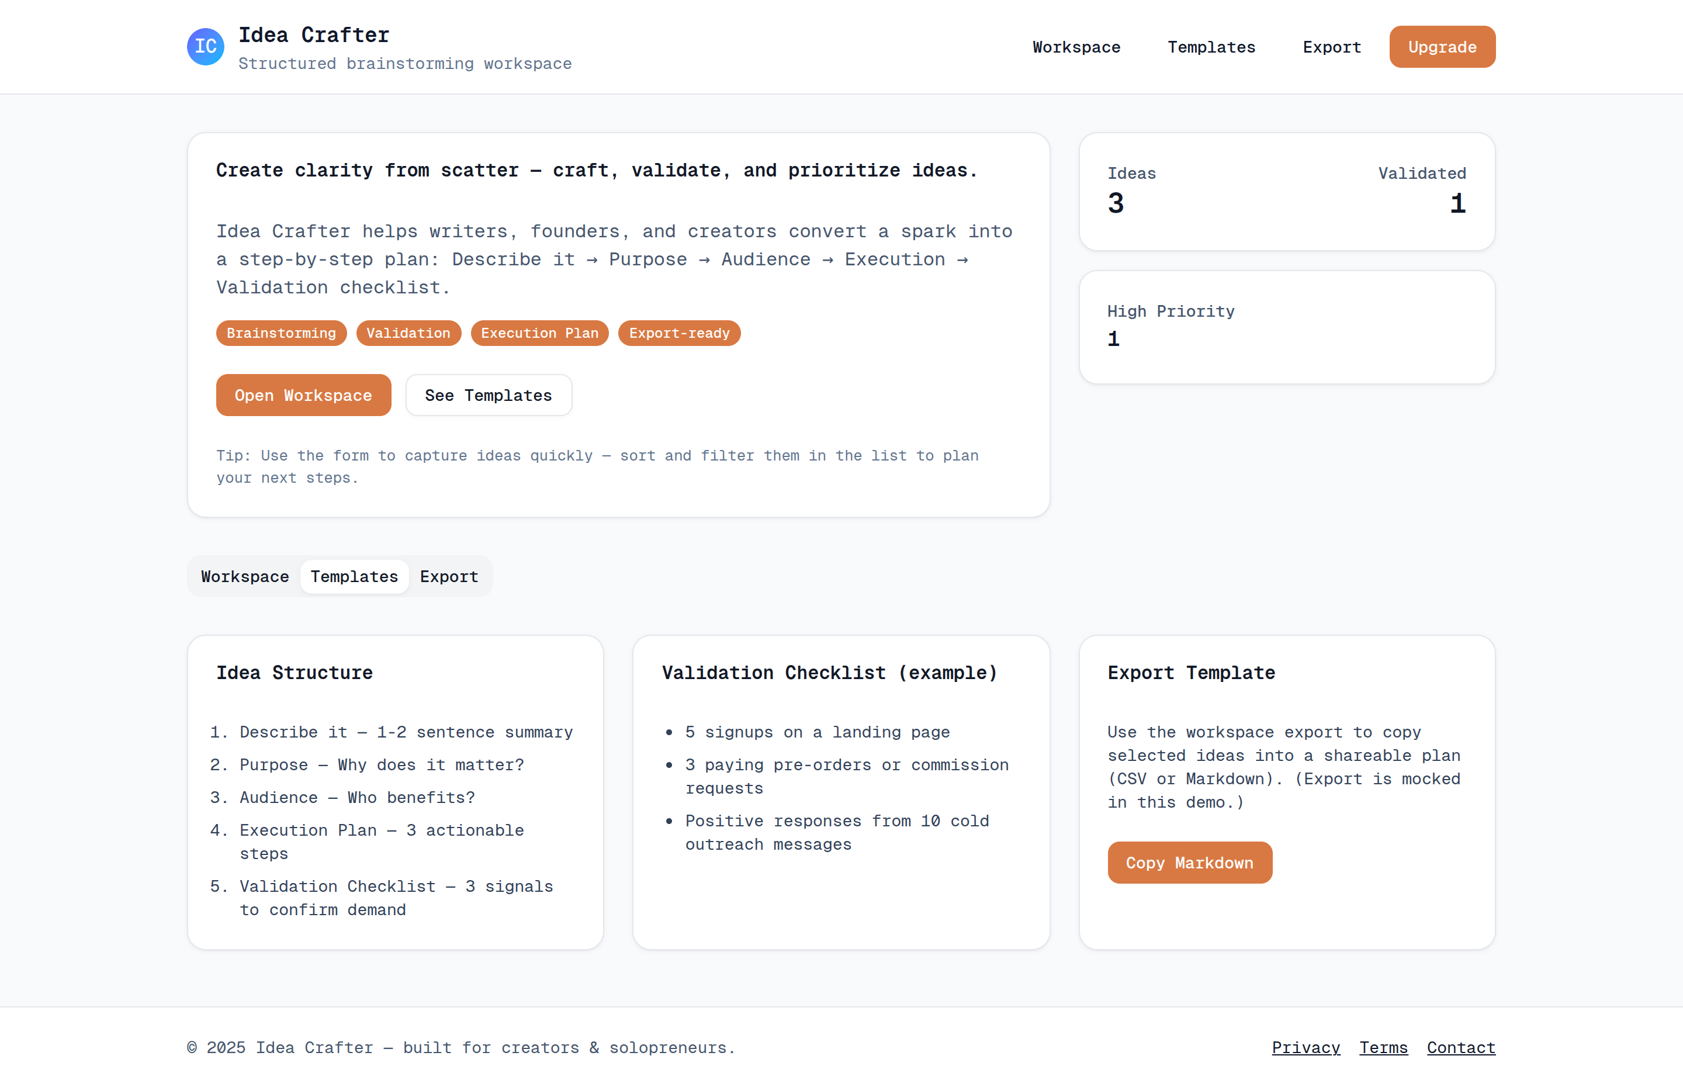Select the Brainstorming tag pill

[281, 333]
